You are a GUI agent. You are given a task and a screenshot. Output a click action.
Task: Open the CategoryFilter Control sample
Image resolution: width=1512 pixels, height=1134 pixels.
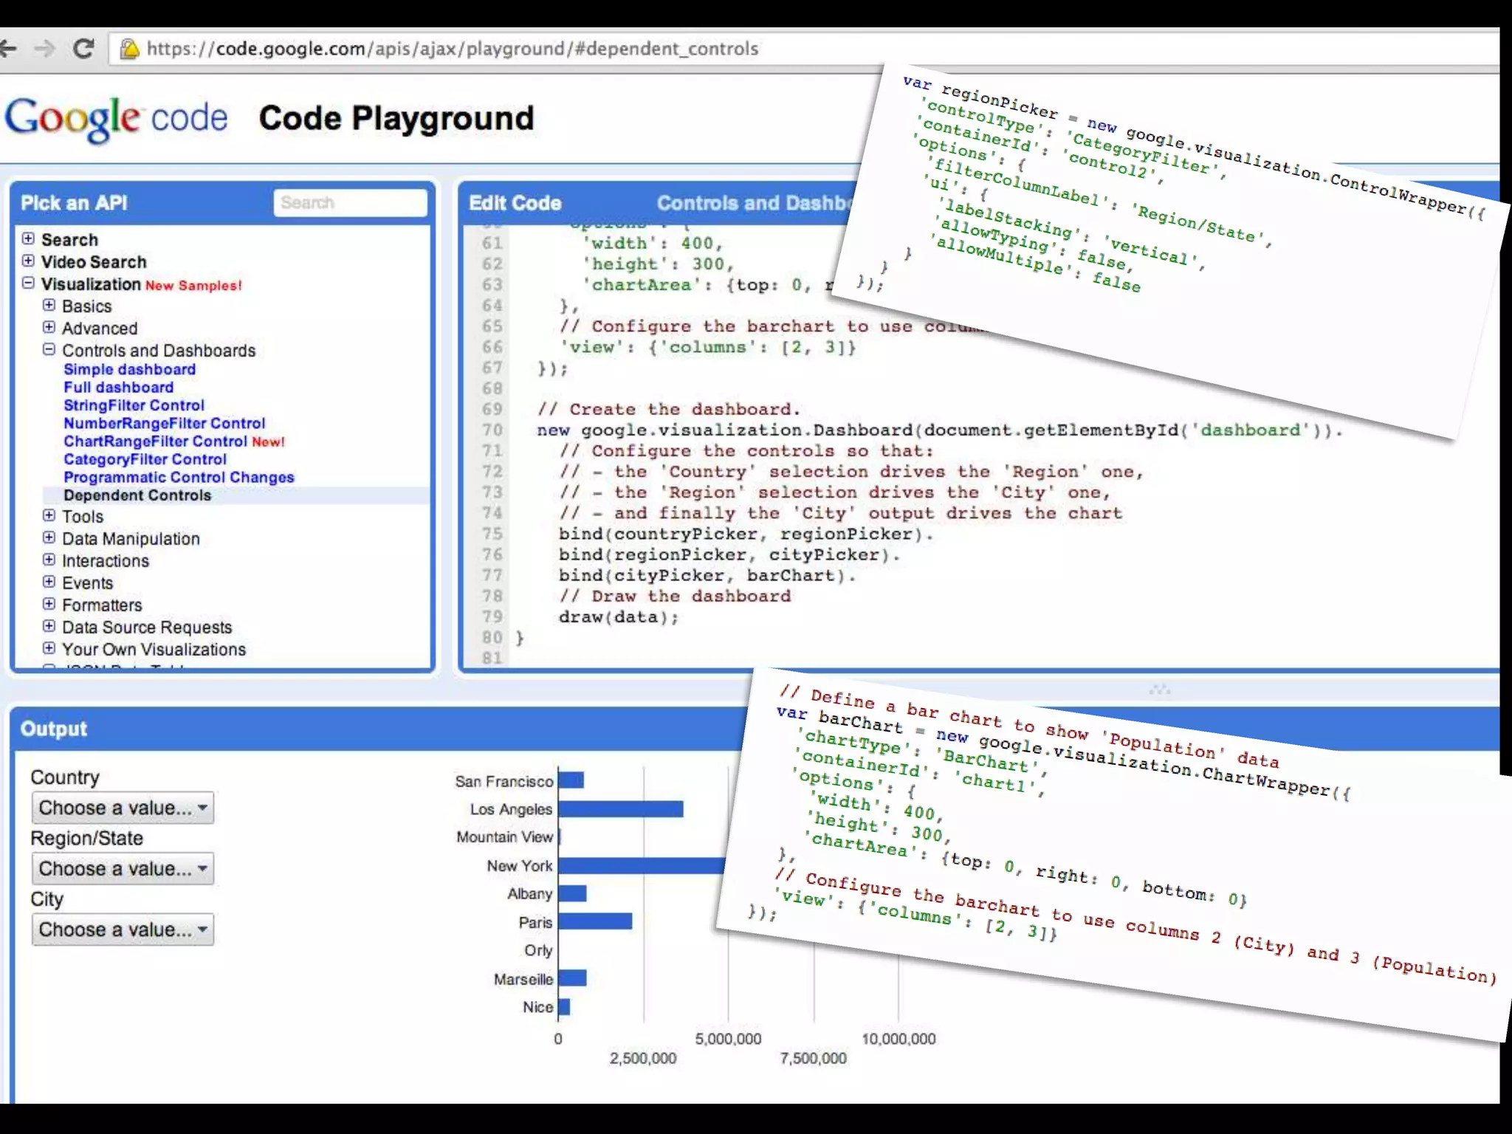145,459
